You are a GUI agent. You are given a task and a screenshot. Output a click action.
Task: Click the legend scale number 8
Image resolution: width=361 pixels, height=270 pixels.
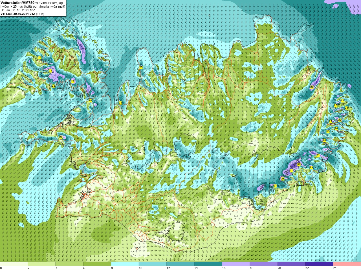pos(112,268)
